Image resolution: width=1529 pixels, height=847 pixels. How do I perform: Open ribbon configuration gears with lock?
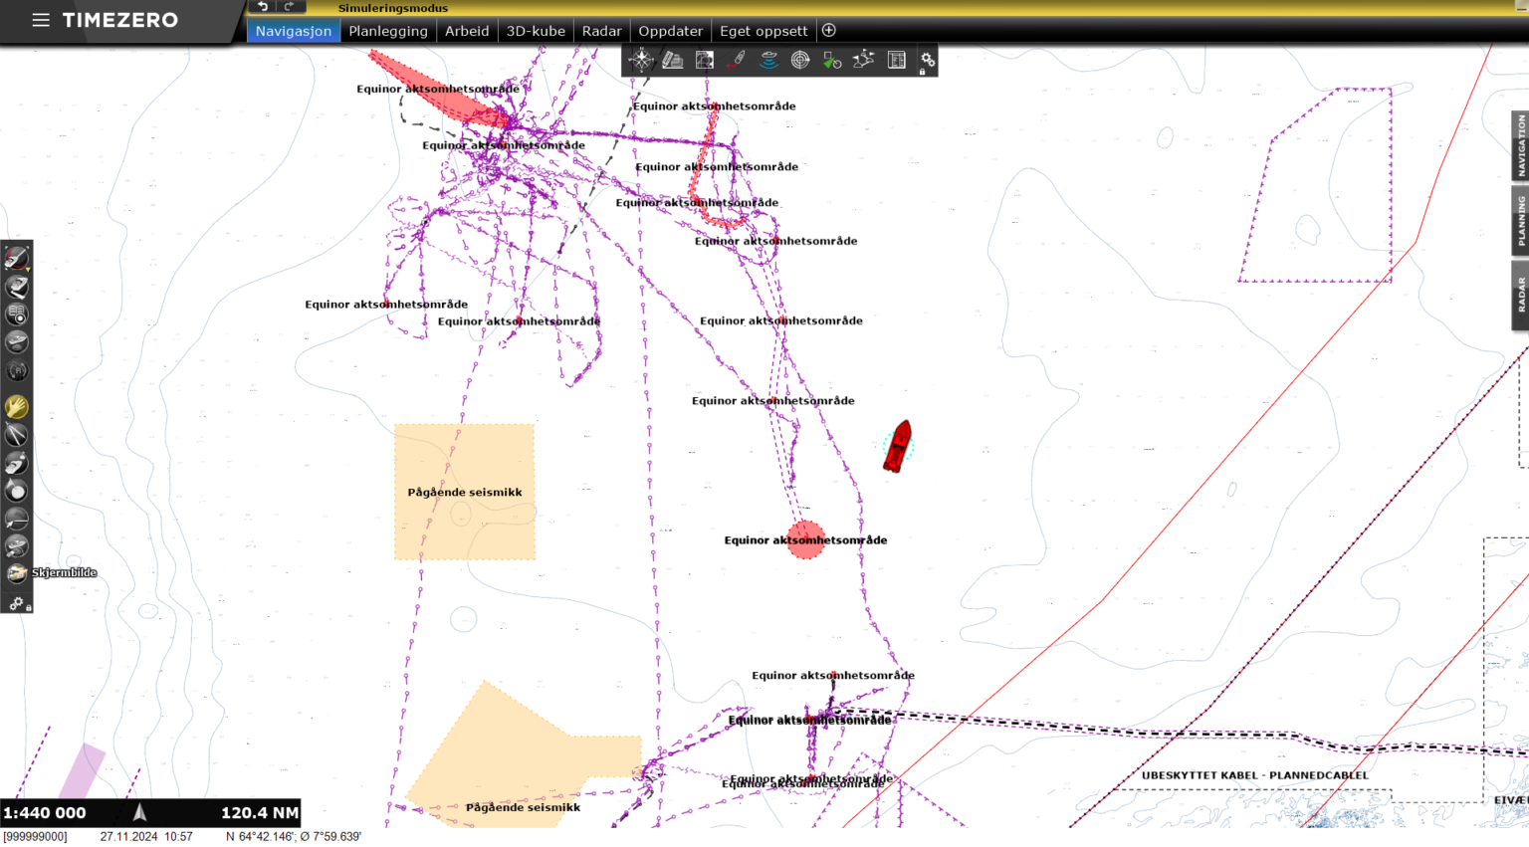pos(927,62)
